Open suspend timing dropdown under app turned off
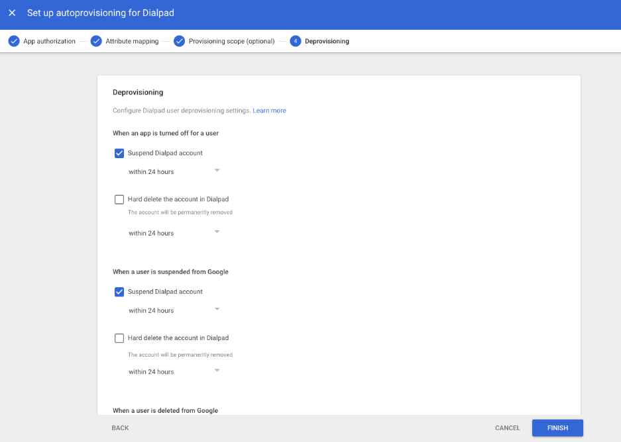 pyautogui.click(x=174, y=171)
